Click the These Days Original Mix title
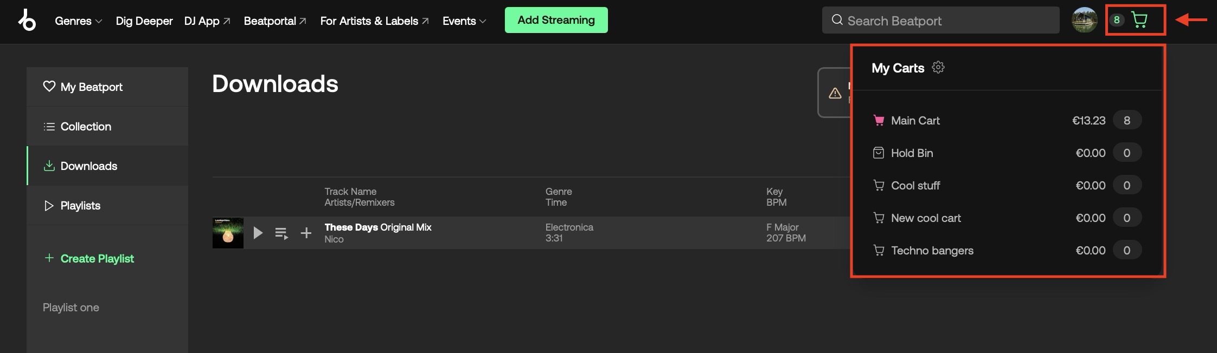1217x353 pixels. coord(378,227)
